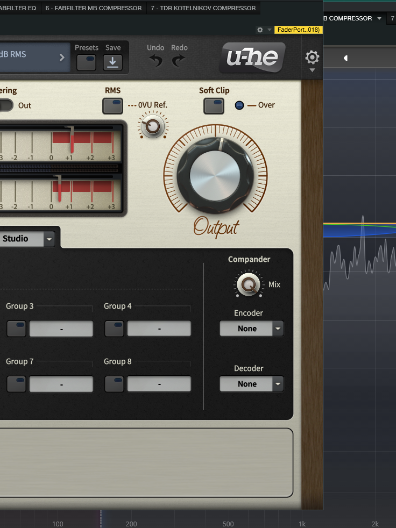Toggle the Group 4 enable button
The image size is (396, 528).
click(114, 329)
